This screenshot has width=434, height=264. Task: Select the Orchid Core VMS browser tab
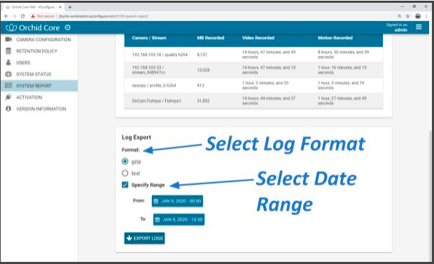[33, 7]
